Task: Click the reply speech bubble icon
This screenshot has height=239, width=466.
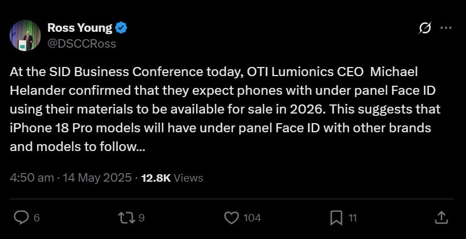Action: [x=22, y=217]
